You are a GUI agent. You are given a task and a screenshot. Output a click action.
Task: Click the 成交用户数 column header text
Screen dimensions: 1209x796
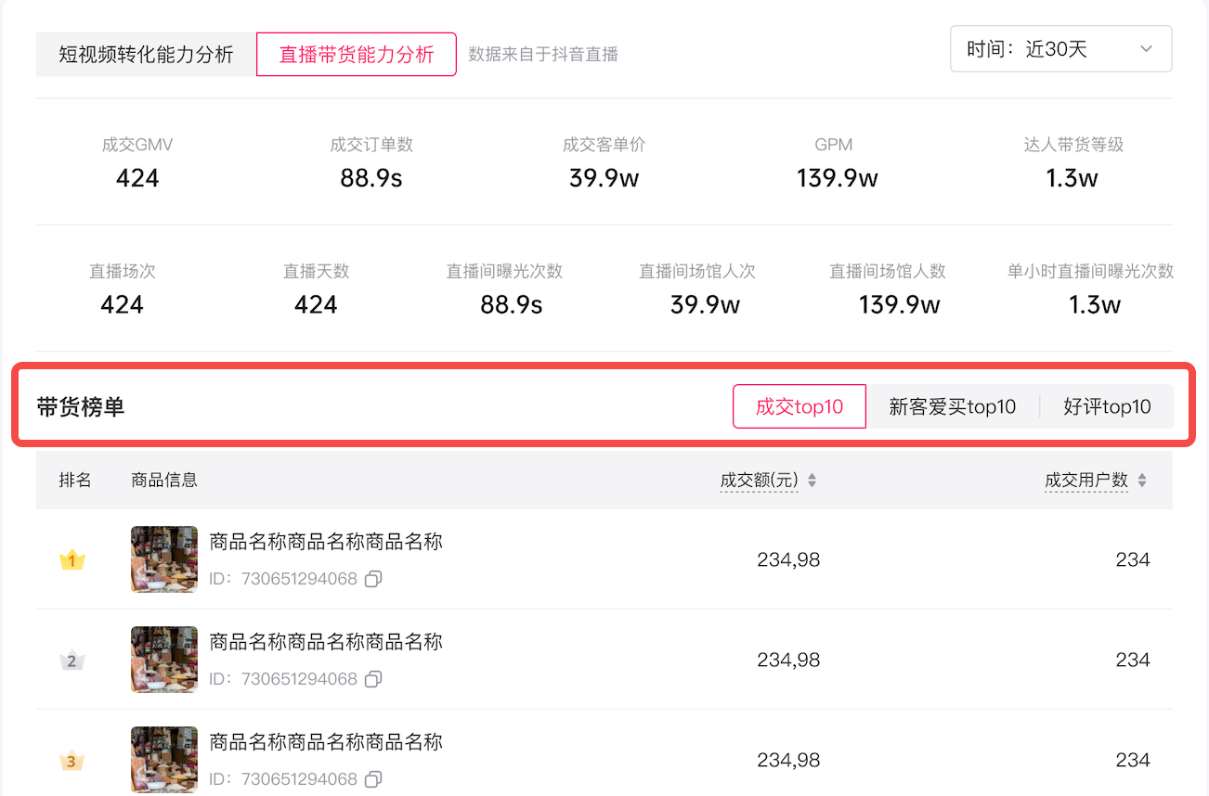1085,481
